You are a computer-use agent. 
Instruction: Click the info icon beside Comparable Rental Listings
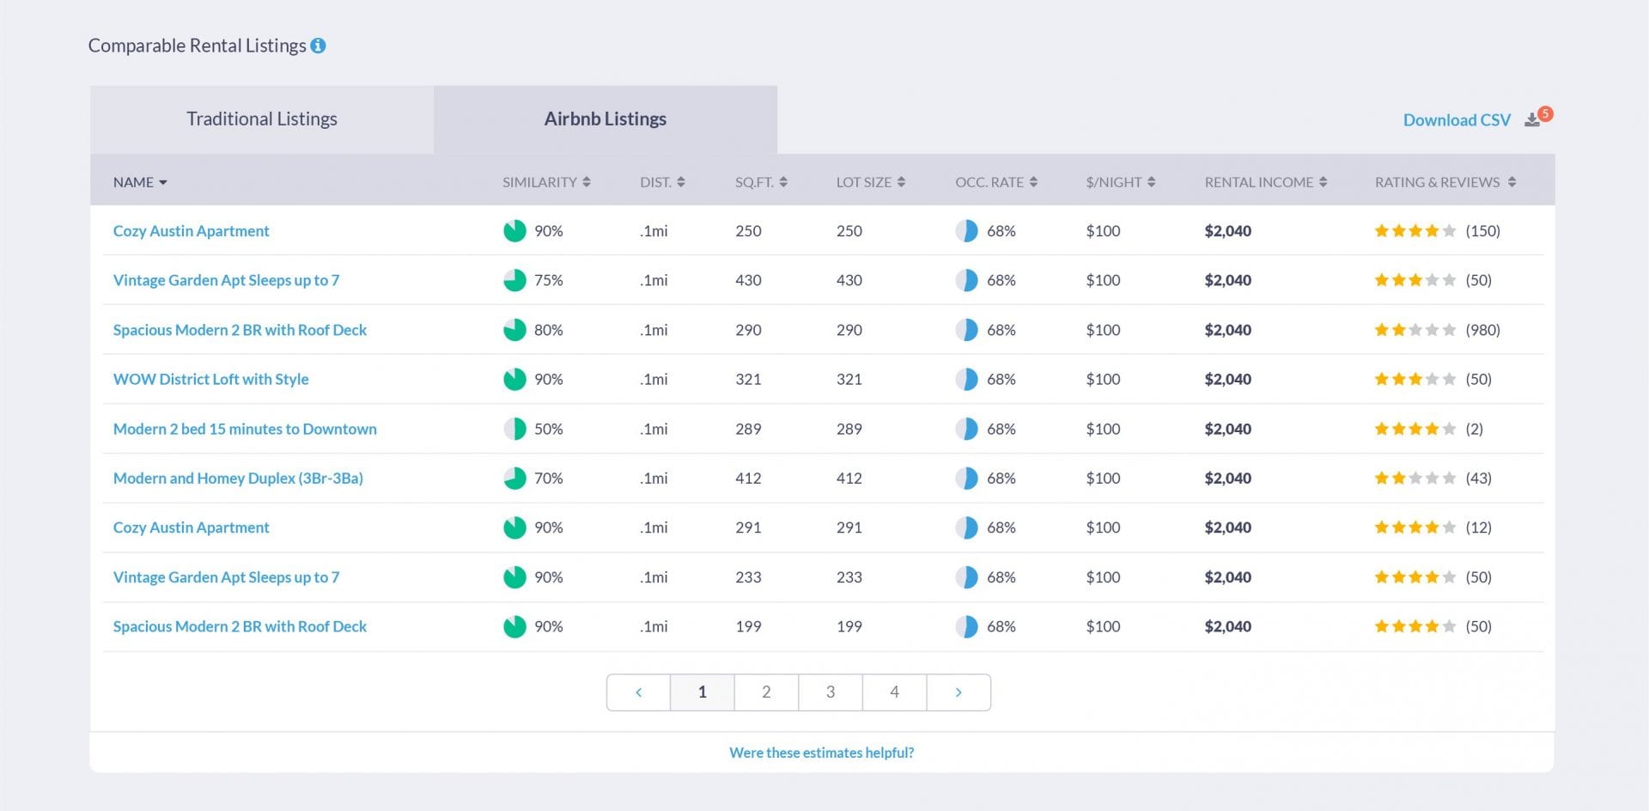[318, 46]
